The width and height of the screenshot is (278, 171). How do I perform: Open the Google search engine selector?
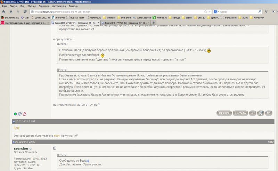(x=216, y=12)
